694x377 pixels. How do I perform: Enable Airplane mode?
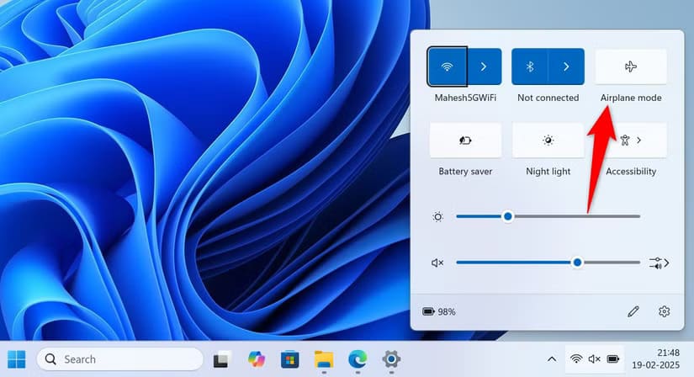click(631, 66)
